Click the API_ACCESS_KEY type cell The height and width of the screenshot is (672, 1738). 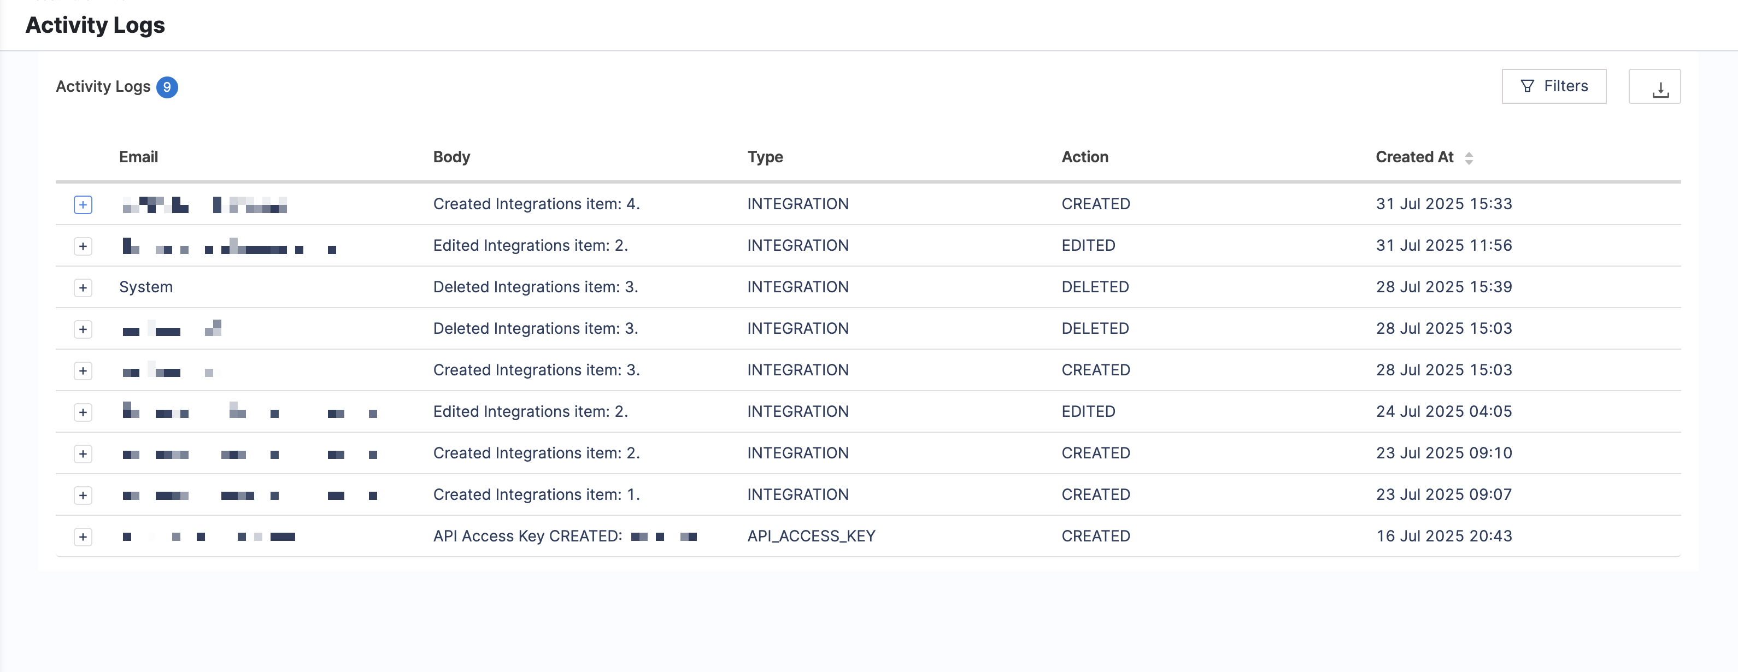[x=811, y=537]
